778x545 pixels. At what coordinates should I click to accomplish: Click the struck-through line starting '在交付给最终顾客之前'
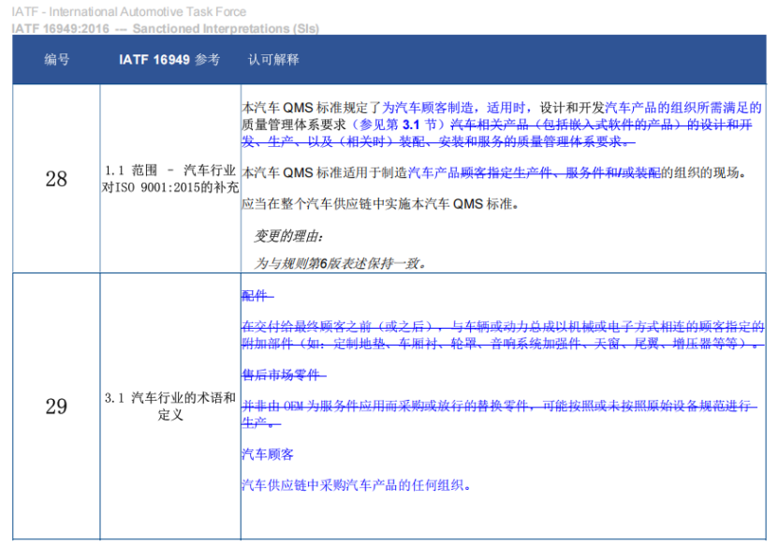click(503, 326)
